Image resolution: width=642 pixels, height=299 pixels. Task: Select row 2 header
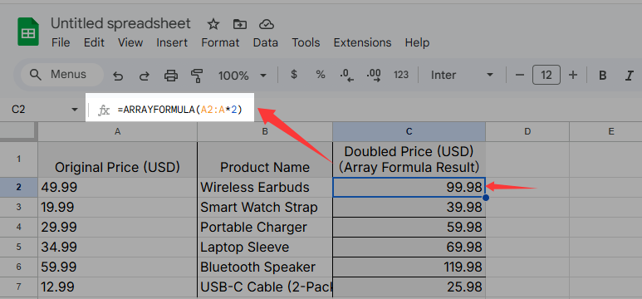click(18, 187)
